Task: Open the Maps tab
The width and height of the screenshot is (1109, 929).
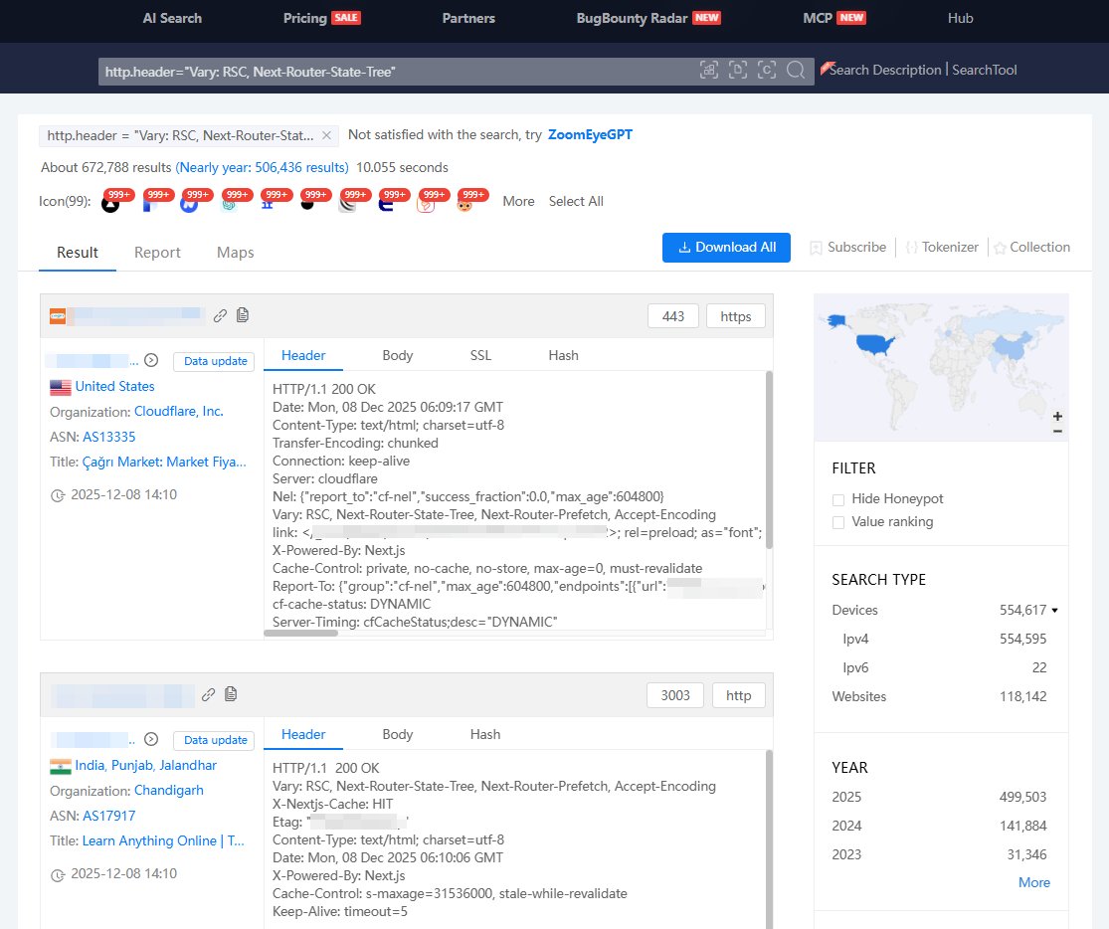Action: (x=235, y=252)
